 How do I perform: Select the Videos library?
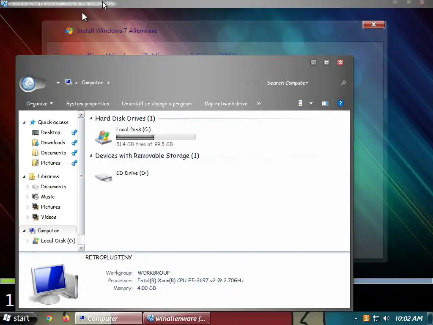(48, 217)
